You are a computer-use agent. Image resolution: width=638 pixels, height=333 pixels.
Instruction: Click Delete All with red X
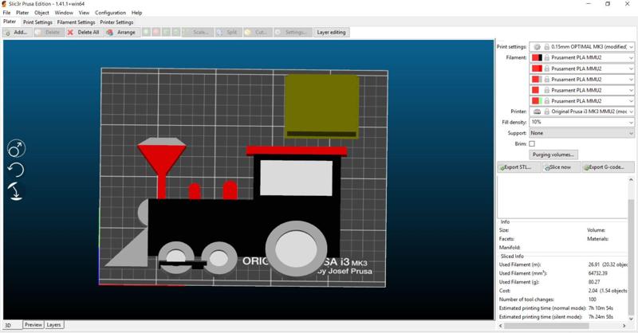84,32
